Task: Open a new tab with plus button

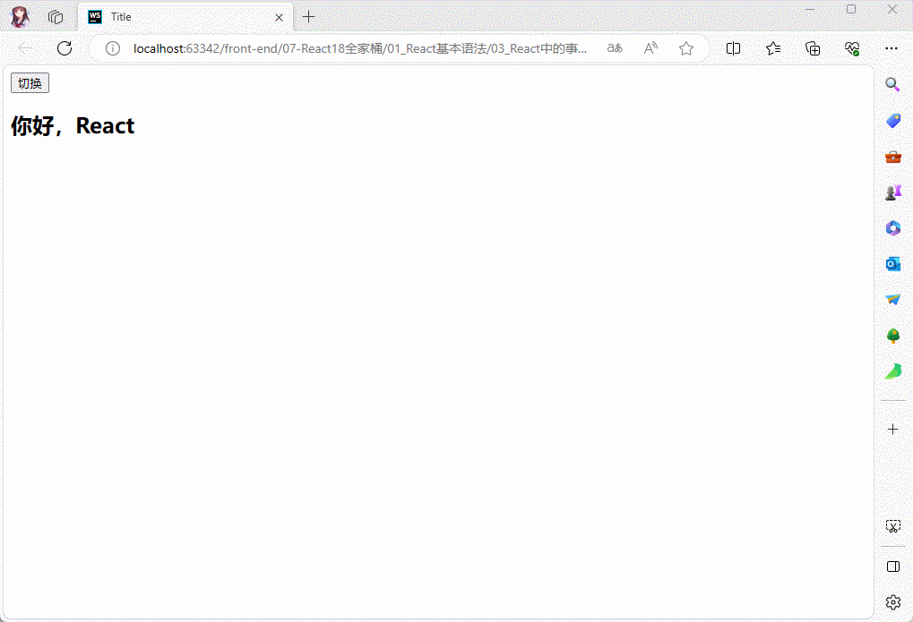Action: (309, 17)
